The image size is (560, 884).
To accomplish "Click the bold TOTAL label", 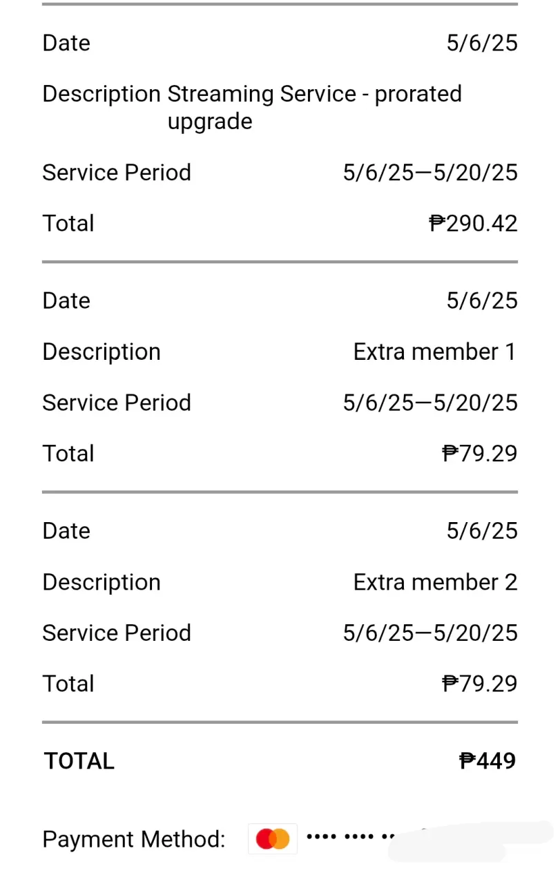I will (x=79, y=761).
